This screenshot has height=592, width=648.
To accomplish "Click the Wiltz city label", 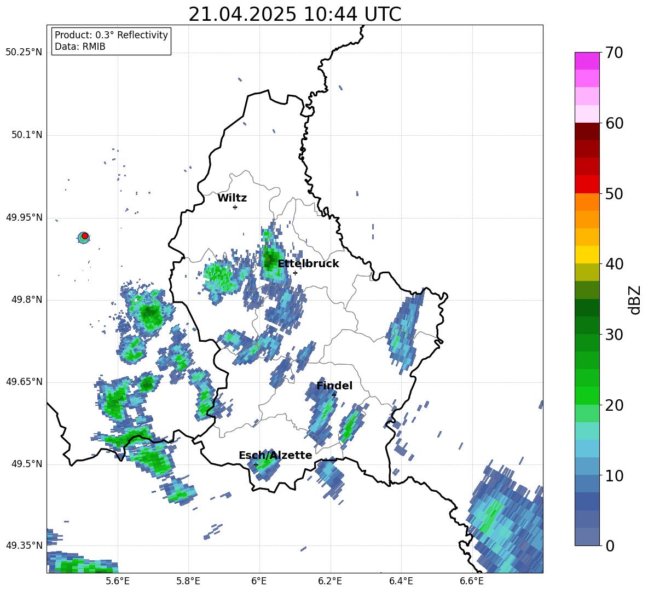I will tap(232, 198).
